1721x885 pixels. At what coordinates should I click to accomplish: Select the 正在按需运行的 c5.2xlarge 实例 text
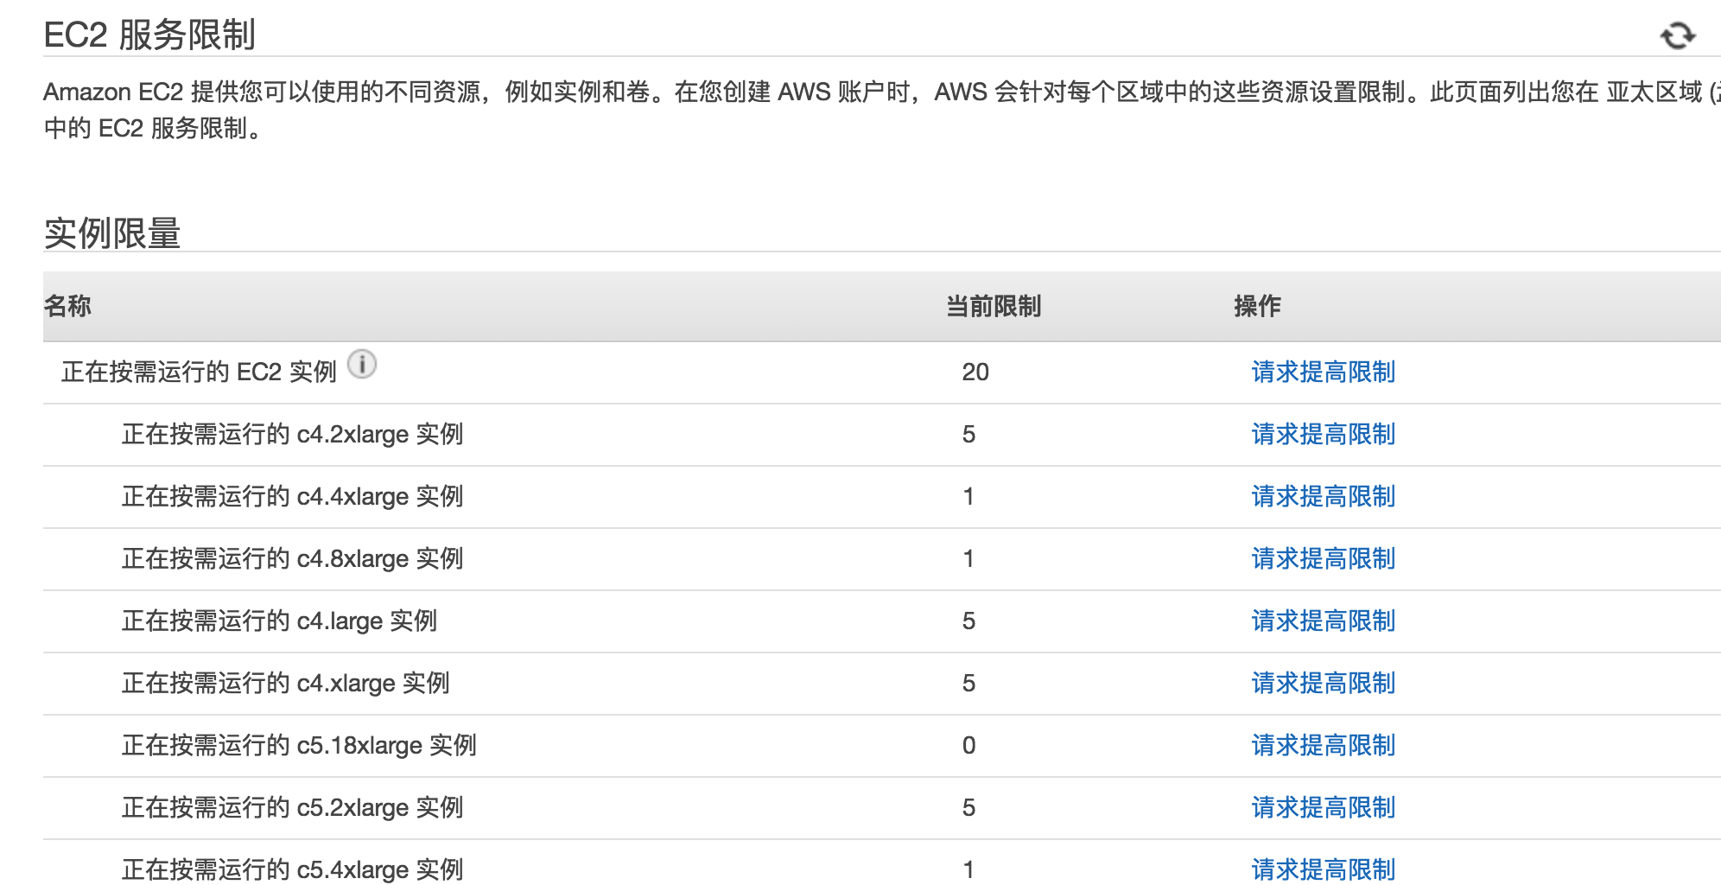(293, 807)
